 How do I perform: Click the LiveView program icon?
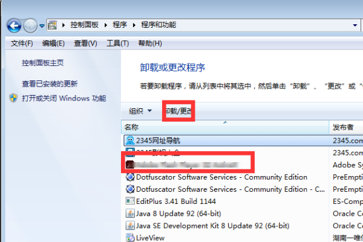click(130, 238)
